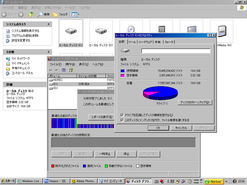Switch to 共有 tab in properties
Screen dimensions: 247x185
tap(158, 42)
